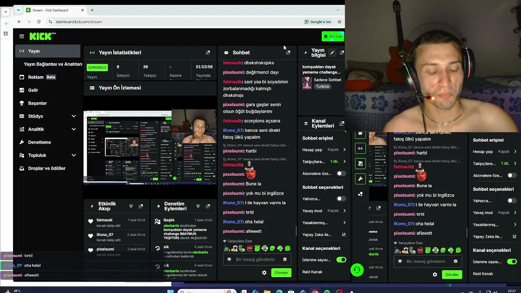Viewport: 521px width, 293px height.
Task: Edit stream info with the pencil icon
Action: (x=332, y=52)
